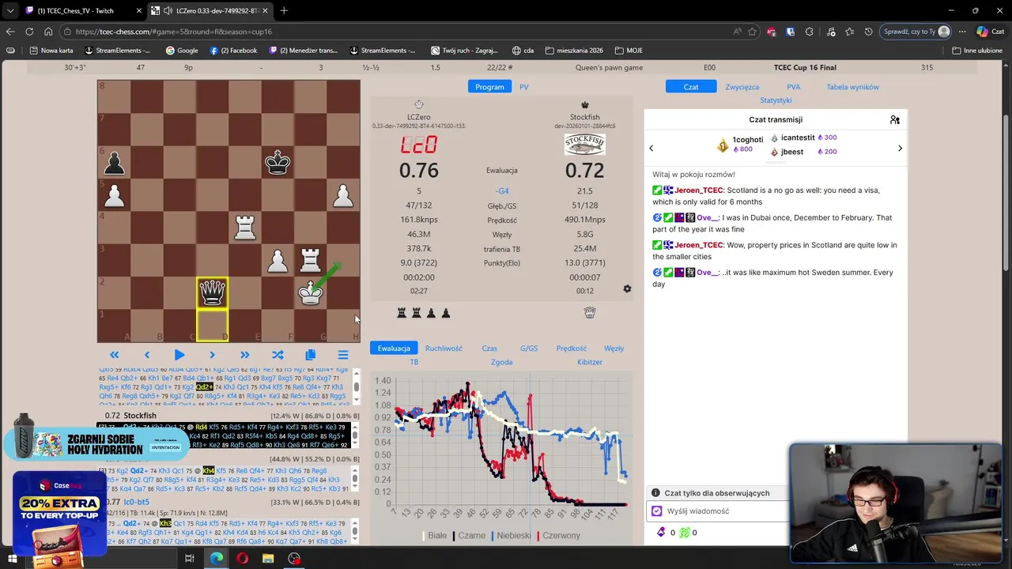Open engine settings gear icon
1012x569 pixels.
(x=627, y=288)
